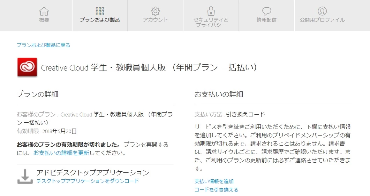Viewport: 370px width, 196px height.
Task: Click the paragraph starting サービスを引き続きご利用
Action: tap(273, 148)
